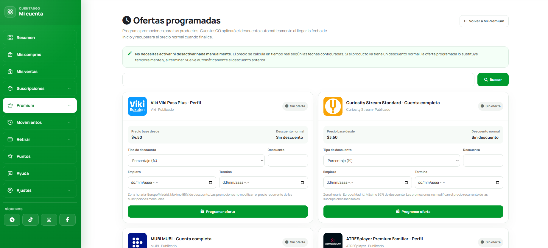This screenshot has height=248, width=548.
Task: Click the Curiosity Stream product logo
Action: coord(333,106)
